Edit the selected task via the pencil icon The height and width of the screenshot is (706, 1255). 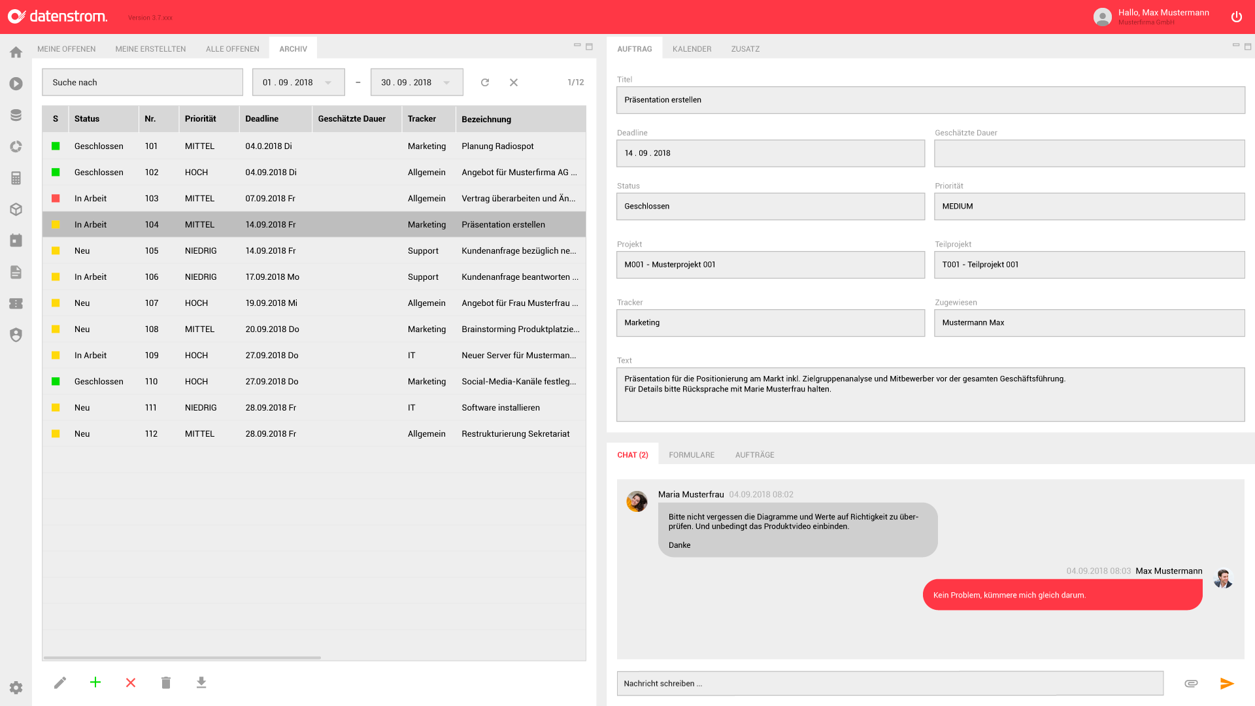pos(59,682)
